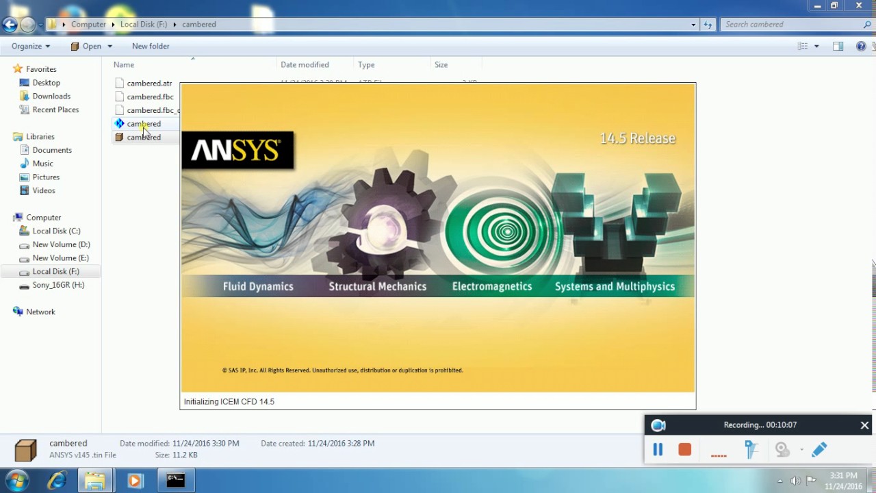
Task: Pause the screen recording
Action: 658,450
